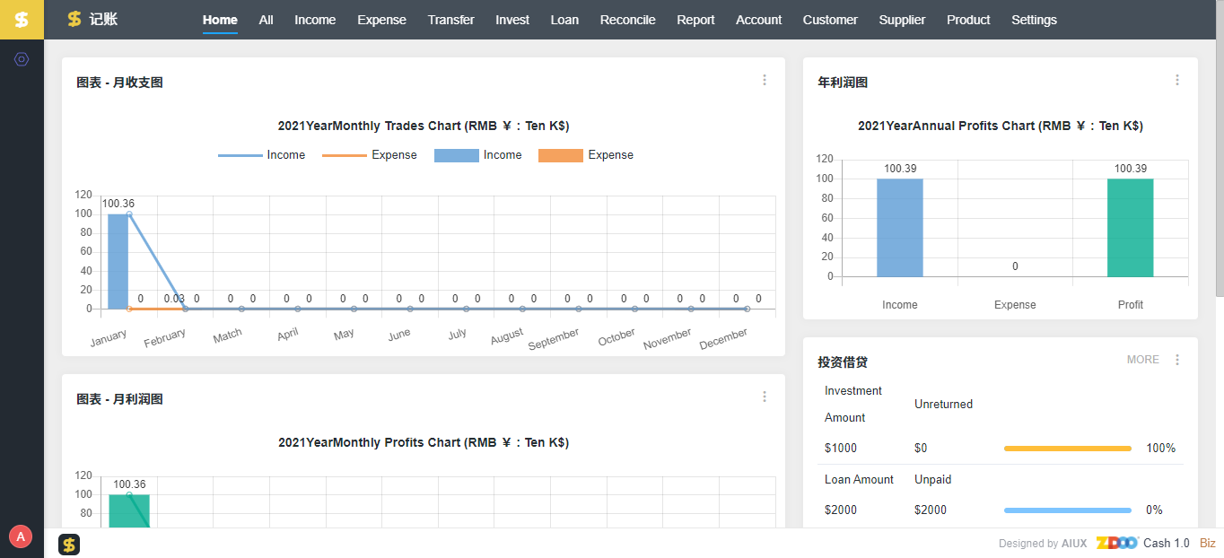1224x558 pixels.
Task: Open the three-dot menu of 月收支图 panel
Action: [765, 80]
